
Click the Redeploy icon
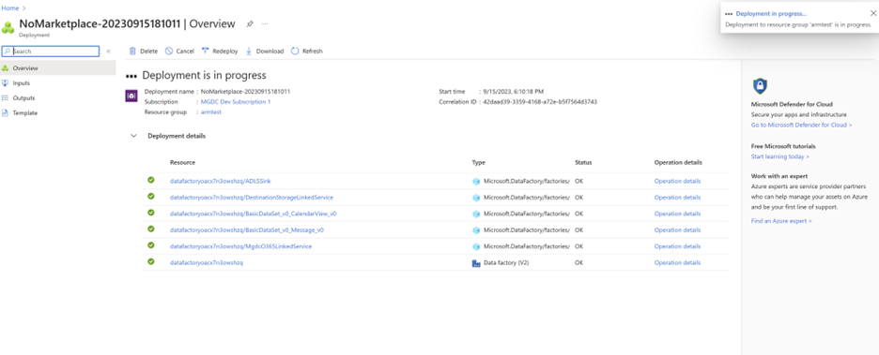tap(205, 51)
